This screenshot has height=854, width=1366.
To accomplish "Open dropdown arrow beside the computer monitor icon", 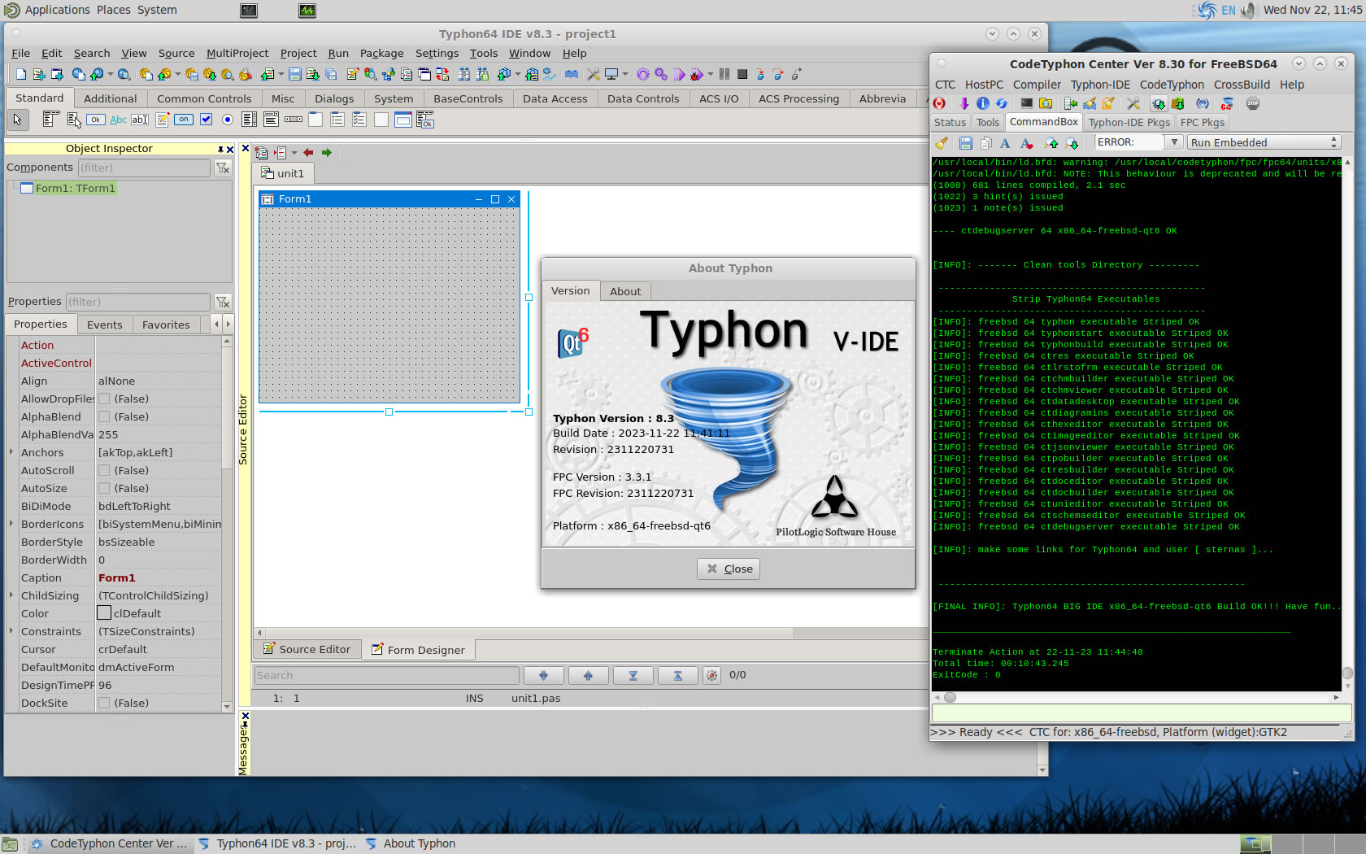I will [624, 74].
